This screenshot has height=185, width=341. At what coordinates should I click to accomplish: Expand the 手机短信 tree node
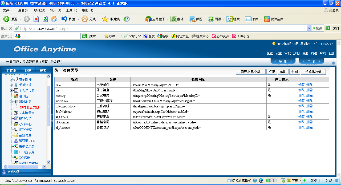pyautogui.click(x=11, y=85)
